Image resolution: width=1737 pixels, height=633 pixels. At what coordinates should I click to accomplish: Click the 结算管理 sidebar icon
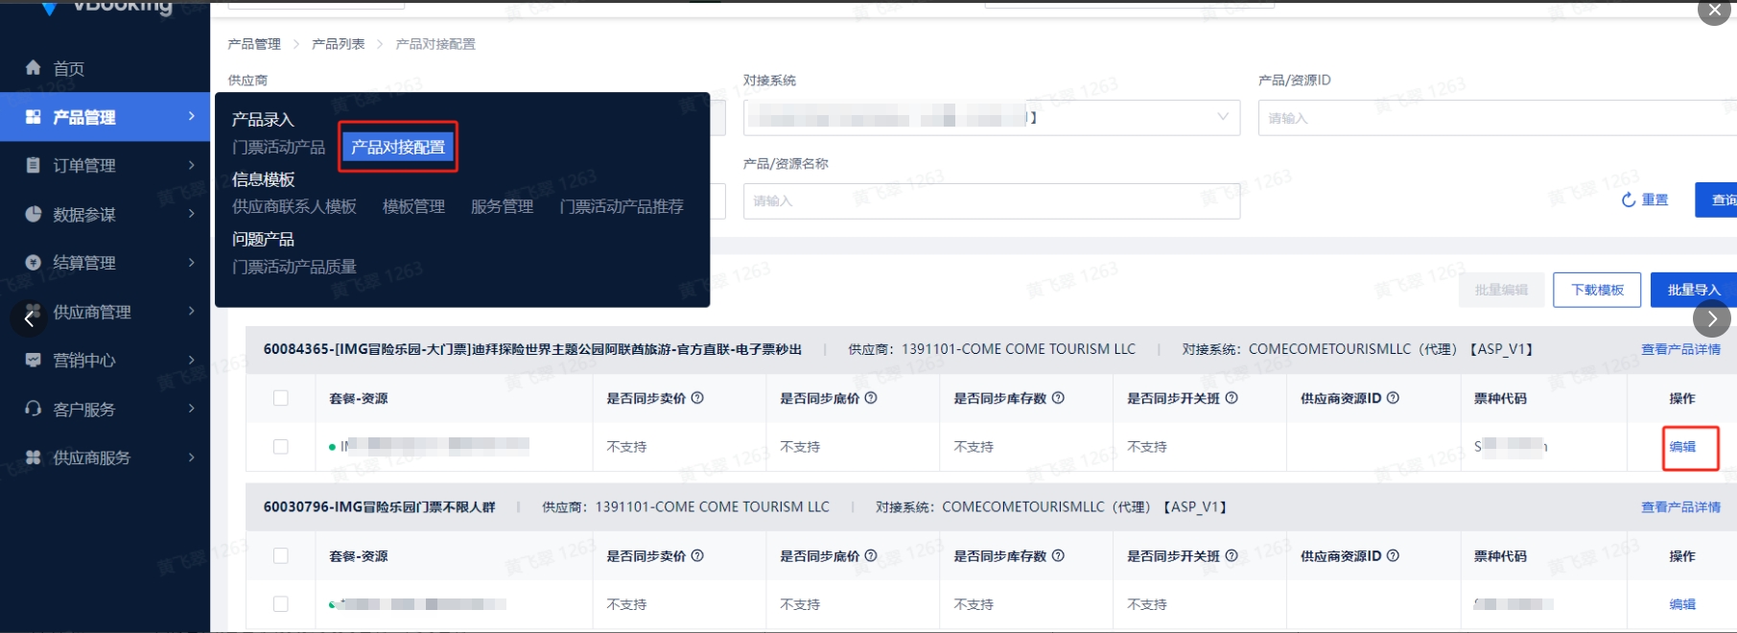coord(34,263)
